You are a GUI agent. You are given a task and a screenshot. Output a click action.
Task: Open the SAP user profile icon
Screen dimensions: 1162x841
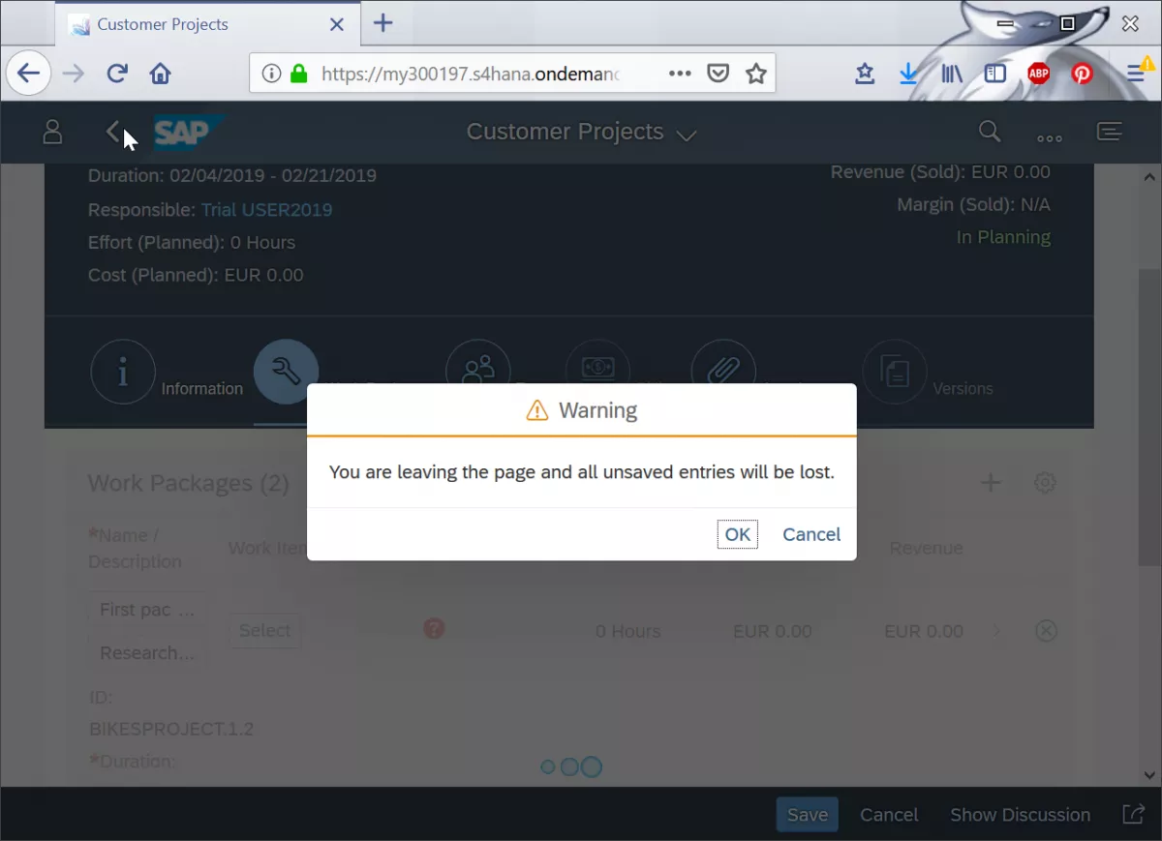[52, 133]
